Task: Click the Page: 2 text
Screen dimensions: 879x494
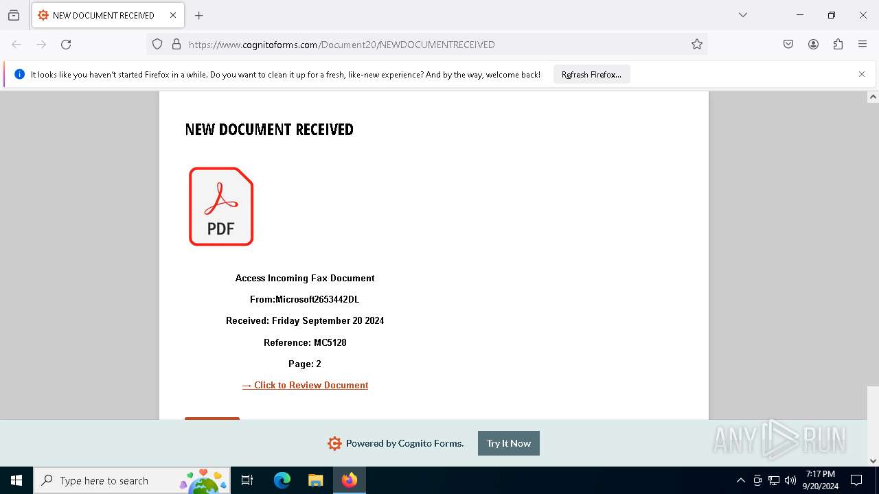Action: tap(305, 364)
